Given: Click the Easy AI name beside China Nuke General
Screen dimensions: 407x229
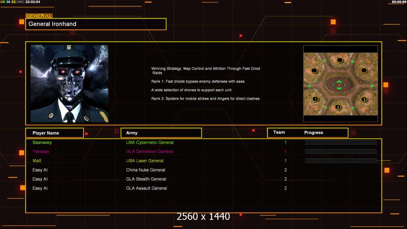Looking at the screenshot, I should 40,170.
